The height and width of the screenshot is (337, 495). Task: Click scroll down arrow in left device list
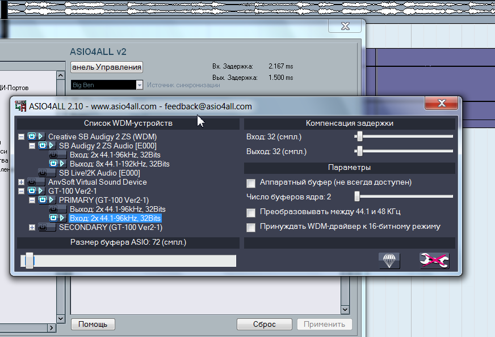61,318
